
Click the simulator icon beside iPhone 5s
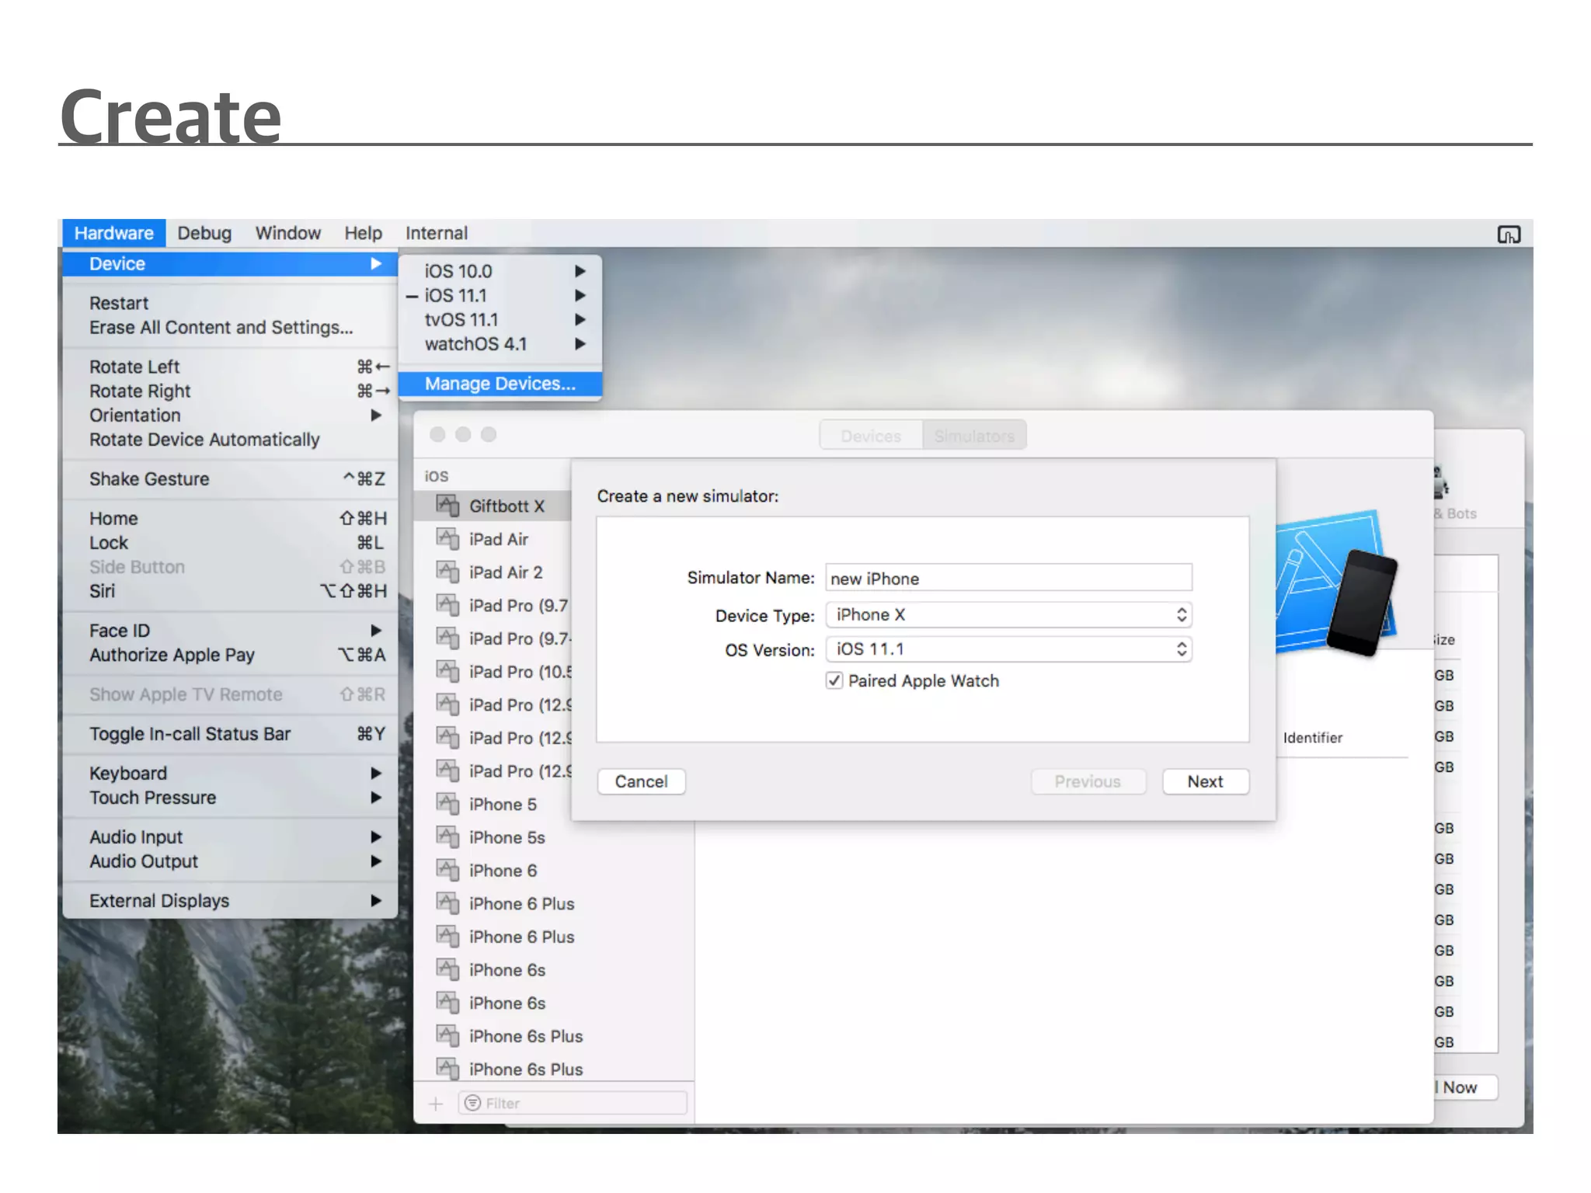[447, 837]
